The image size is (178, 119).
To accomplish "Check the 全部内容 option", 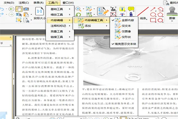I will point(124,20).
